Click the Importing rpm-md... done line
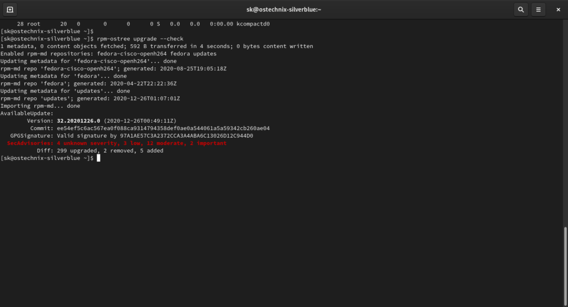This screenshot has height=307, width=568. tap(40, 106)
